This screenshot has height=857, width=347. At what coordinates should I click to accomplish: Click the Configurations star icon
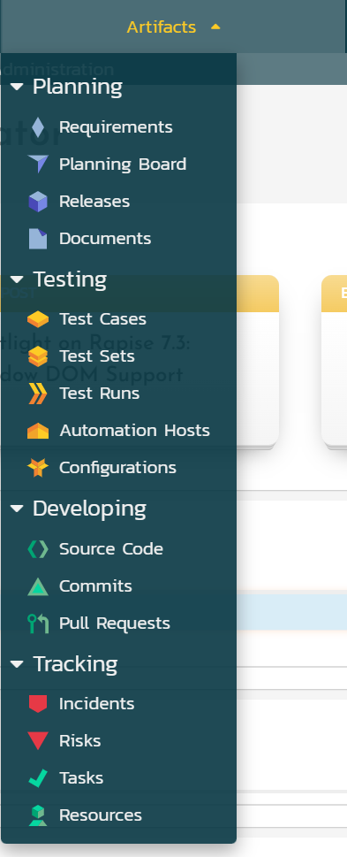point(38,468)
